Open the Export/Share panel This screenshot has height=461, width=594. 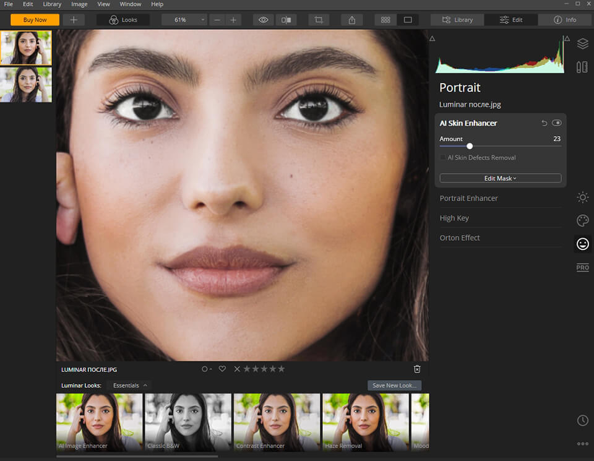pos(351,19)
